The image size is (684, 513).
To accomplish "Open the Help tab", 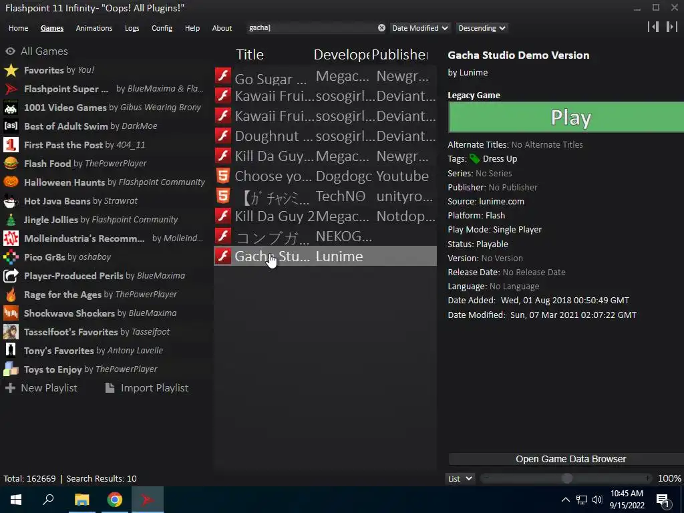I will point(192,28).
